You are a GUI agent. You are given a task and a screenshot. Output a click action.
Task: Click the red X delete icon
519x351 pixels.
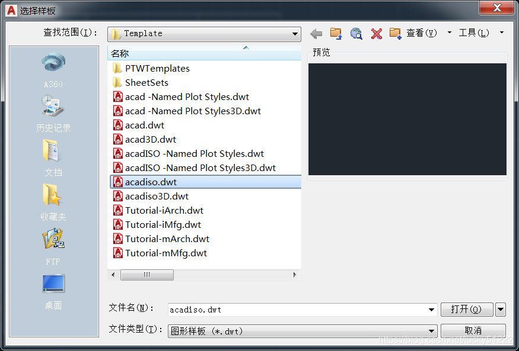pyautogui.click(x=376, y=33)
